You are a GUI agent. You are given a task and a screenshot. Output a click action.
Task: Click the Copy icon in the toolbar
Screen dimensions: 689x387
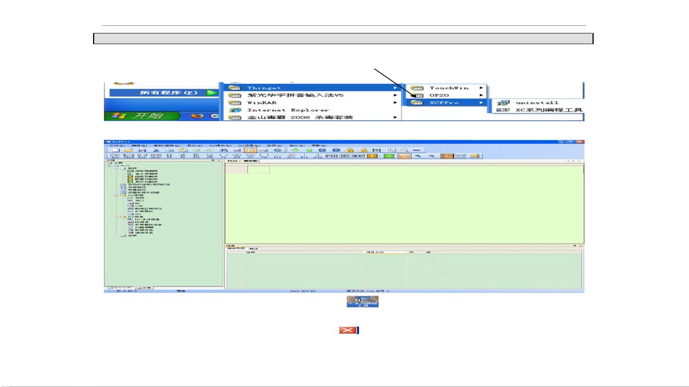pyautogui.click(x=170, y=150)
